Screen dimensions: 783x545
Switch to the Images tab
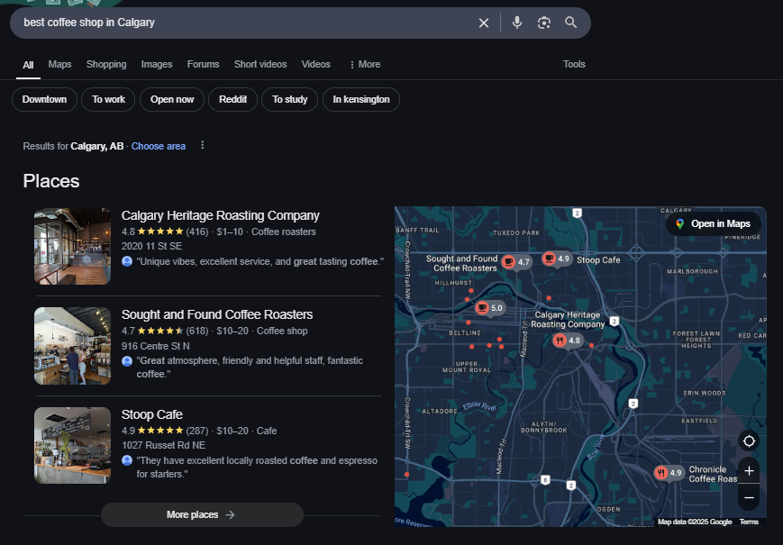[x=157, y=65]
